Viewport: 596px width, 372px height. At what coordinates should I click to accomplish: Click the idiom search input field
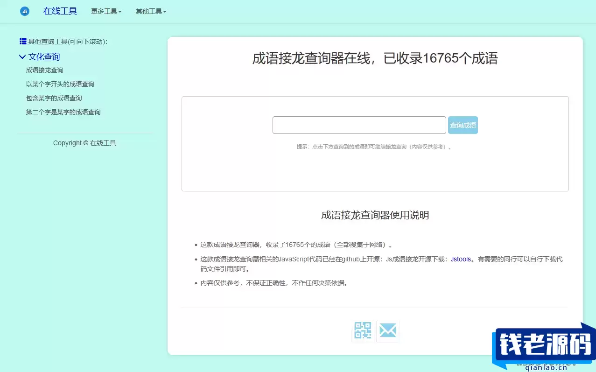click(359, 125)
